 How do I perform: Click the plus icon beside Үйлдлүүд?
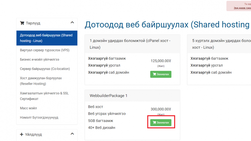click(x=22, y=134)
